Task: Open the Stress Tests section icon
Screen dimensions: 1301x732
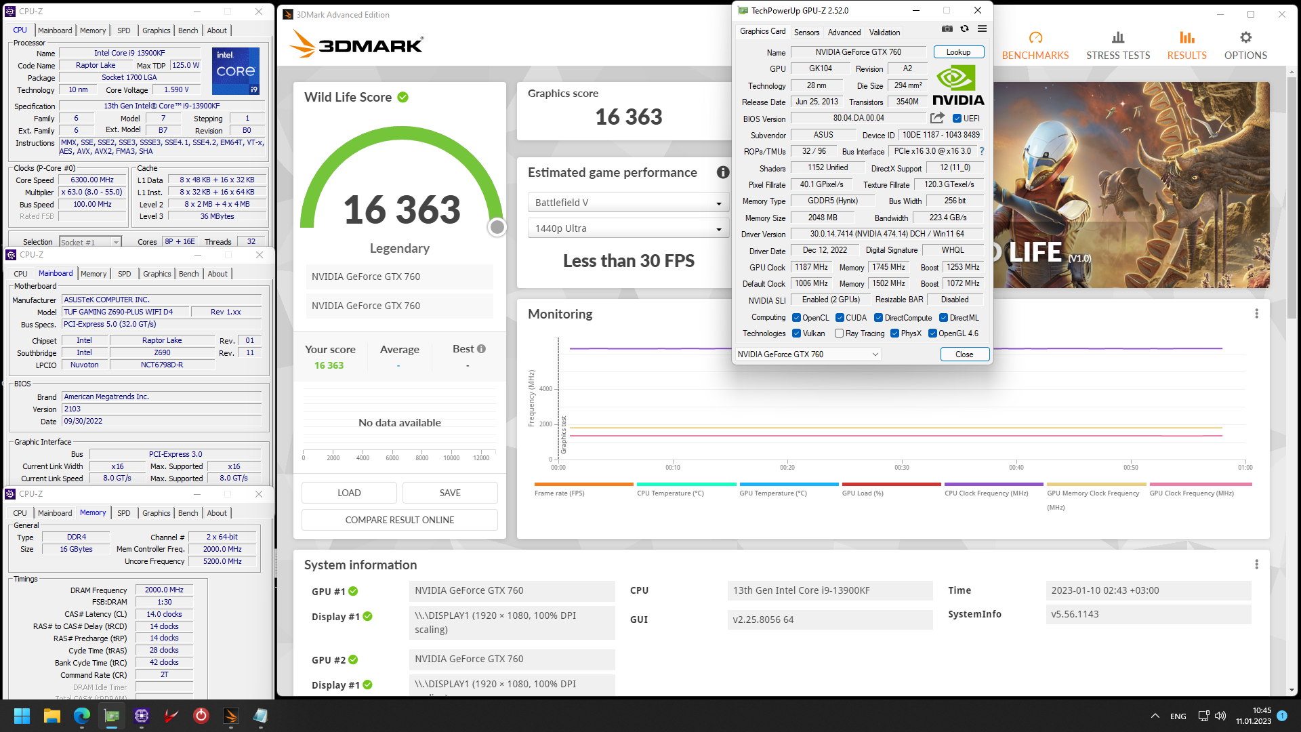Action: tap(1117, 37)
